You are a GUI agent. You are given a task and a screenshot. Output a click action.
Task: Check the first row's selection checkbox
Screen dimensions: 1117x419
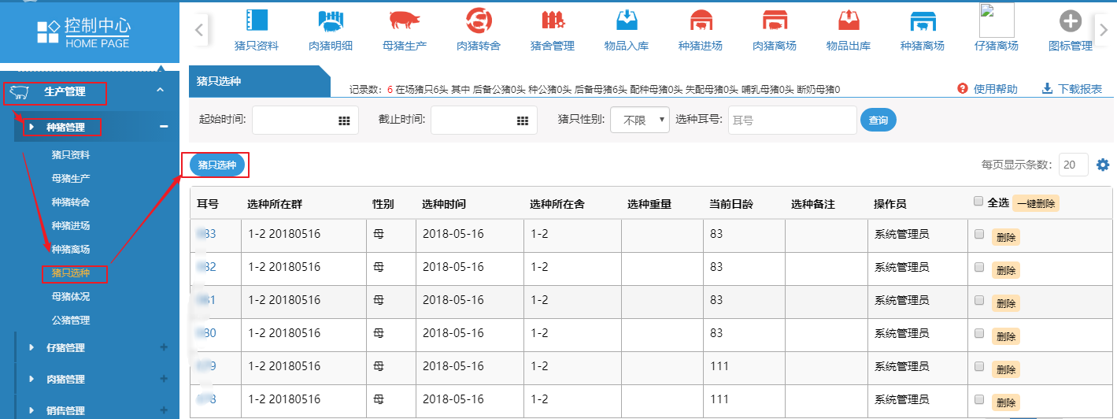(979, 234)
